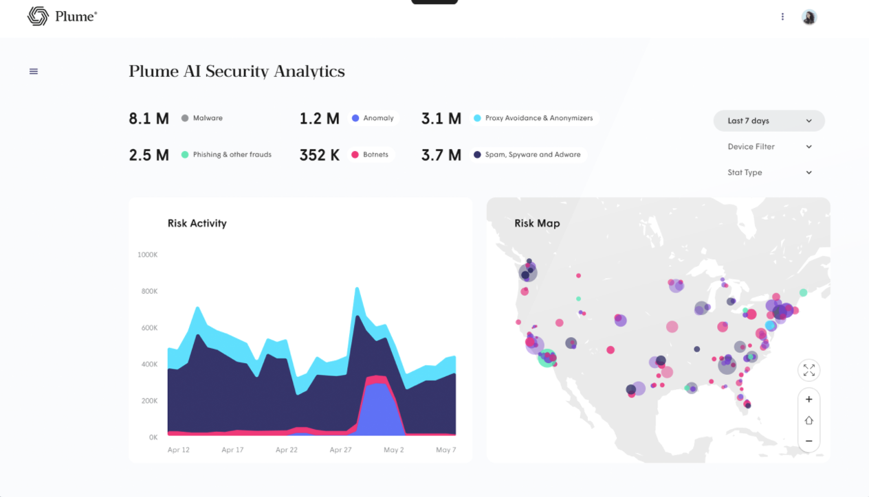This screenshot has height=497, width=869.
Task: Click the 8.1 M malware count
Action: point(149,119)
